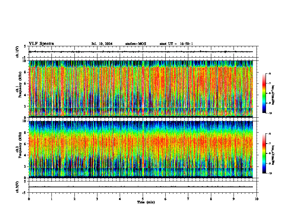Click the ch.1 color bar "-8" tick label
This screenshot has height=223, width=289.
click(x=269, y=93)
